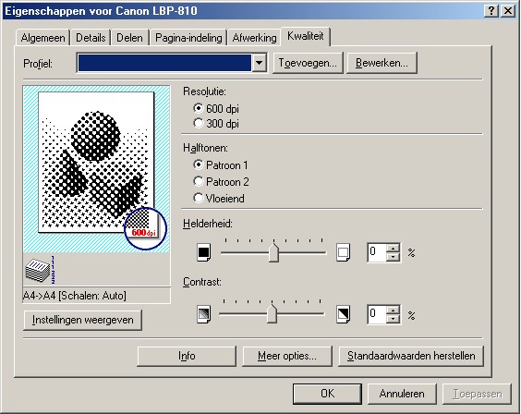Select the 600 dpi resolution option
Image resolution: width=521 pixels, height=414 pixels.
click(x=216, y=109)
